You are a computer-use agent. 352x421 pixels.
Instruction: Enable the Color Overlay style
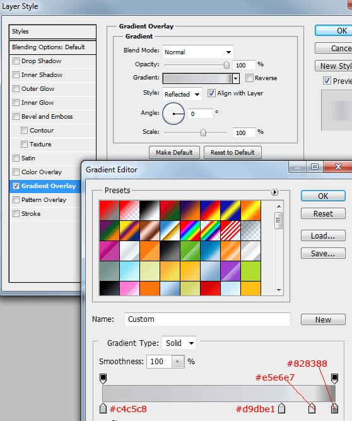pos(16,172)
